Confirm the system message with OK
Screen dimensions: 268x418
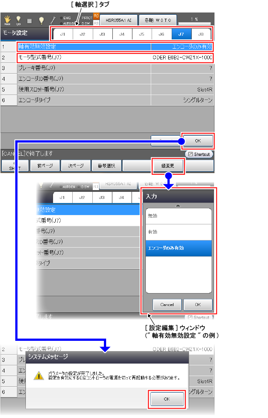(x=166, y=399)
